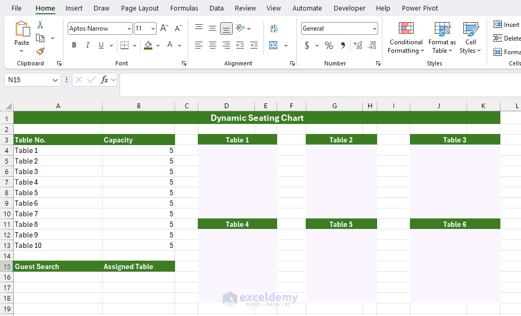Open the General number format dropdown

[x=374, y=29]
